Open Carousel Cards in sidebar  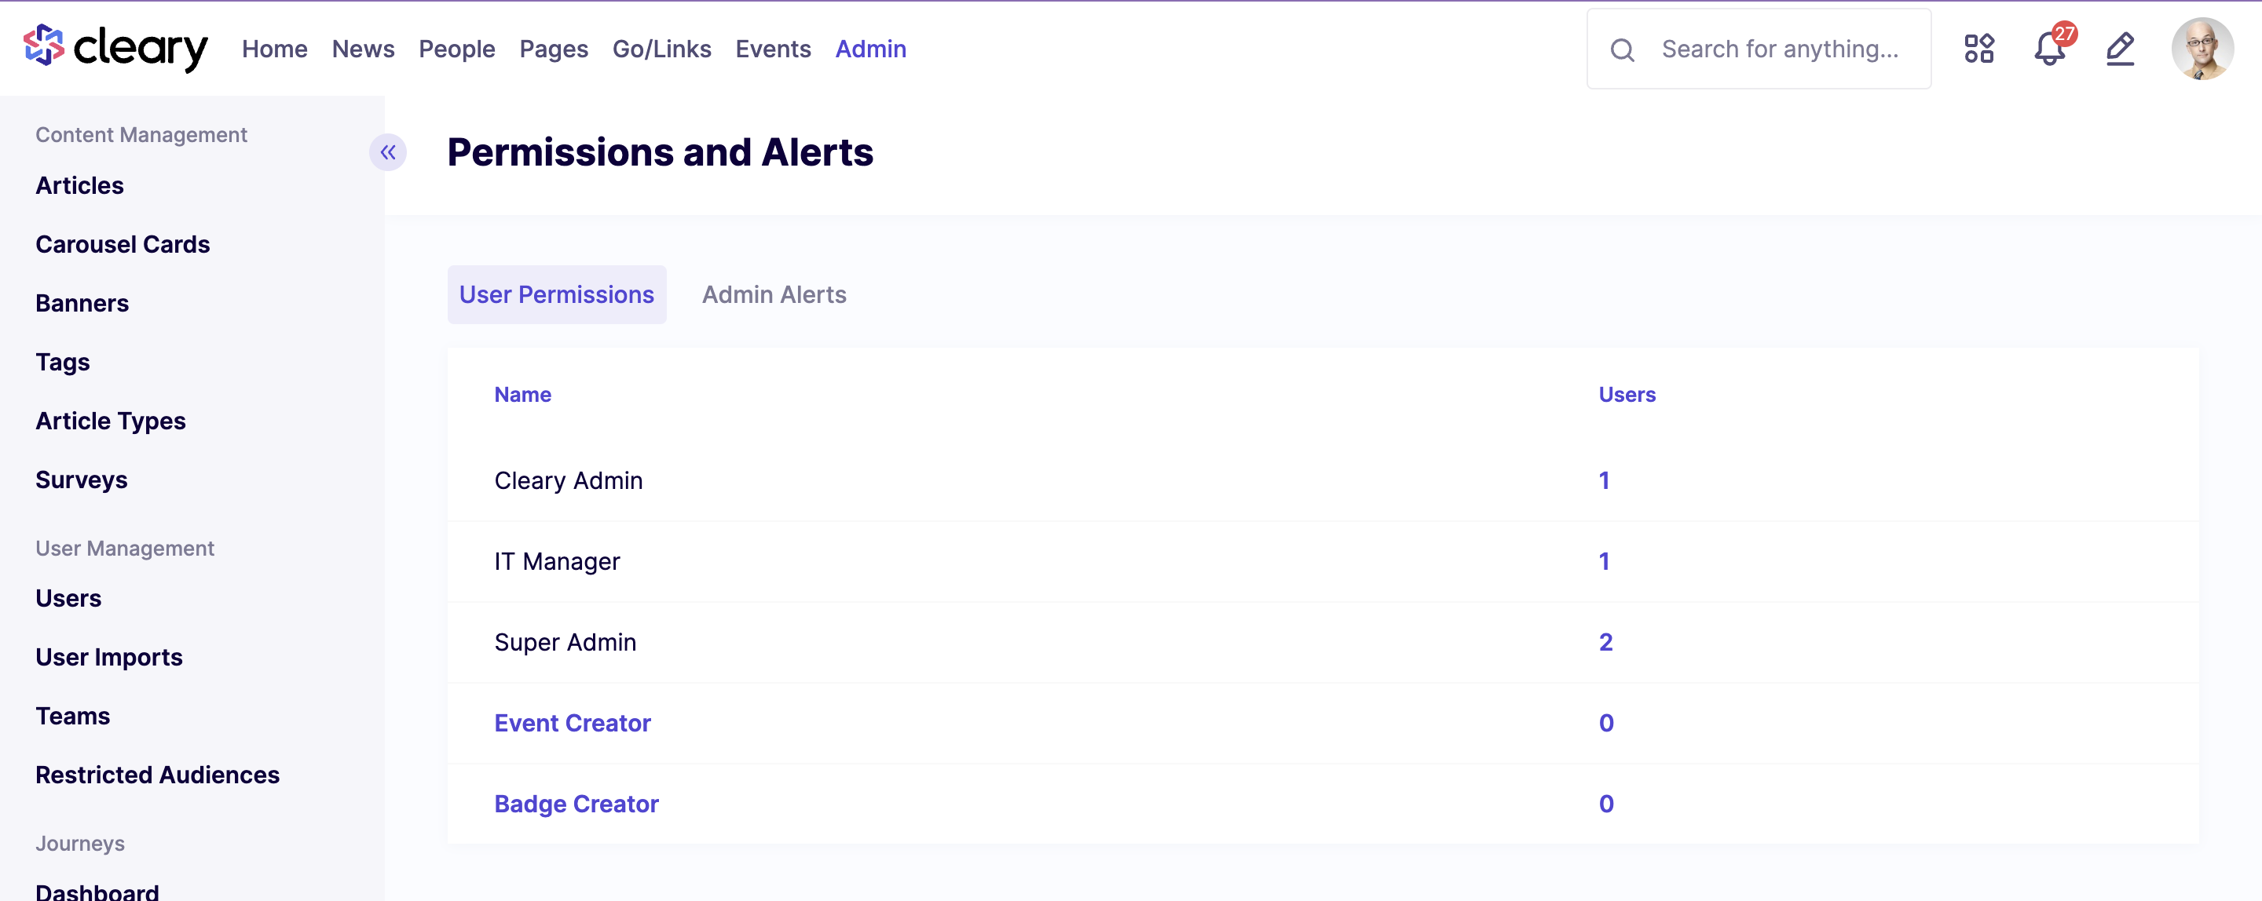(x=123, y=244)
